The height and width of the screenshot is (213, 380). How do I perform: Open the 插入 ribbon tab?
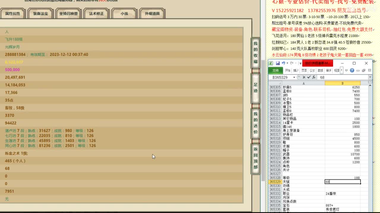click(296, 70)
